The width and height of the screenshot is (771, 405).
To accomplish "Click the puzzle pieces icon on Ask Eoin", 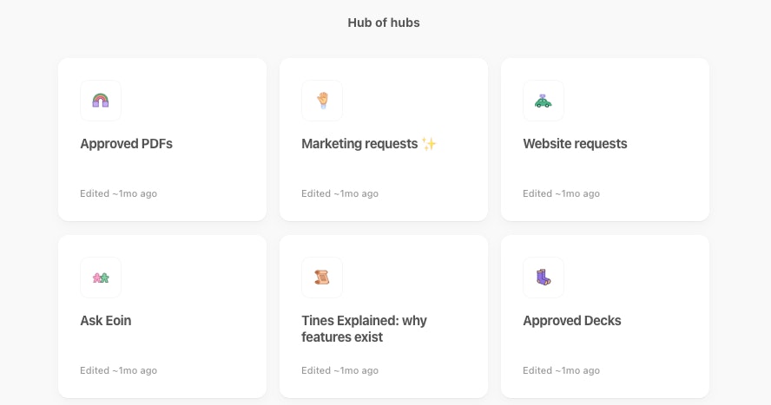I will [x=100, y=278].
